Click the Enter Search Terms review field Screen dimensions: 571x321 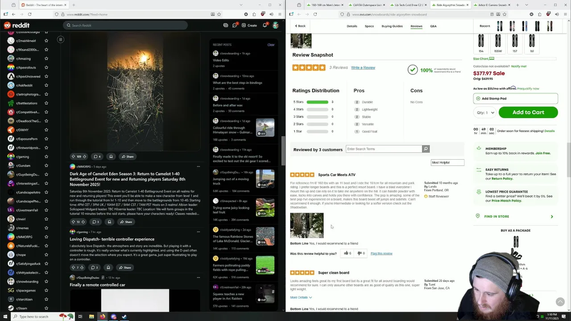pos(384,149)
